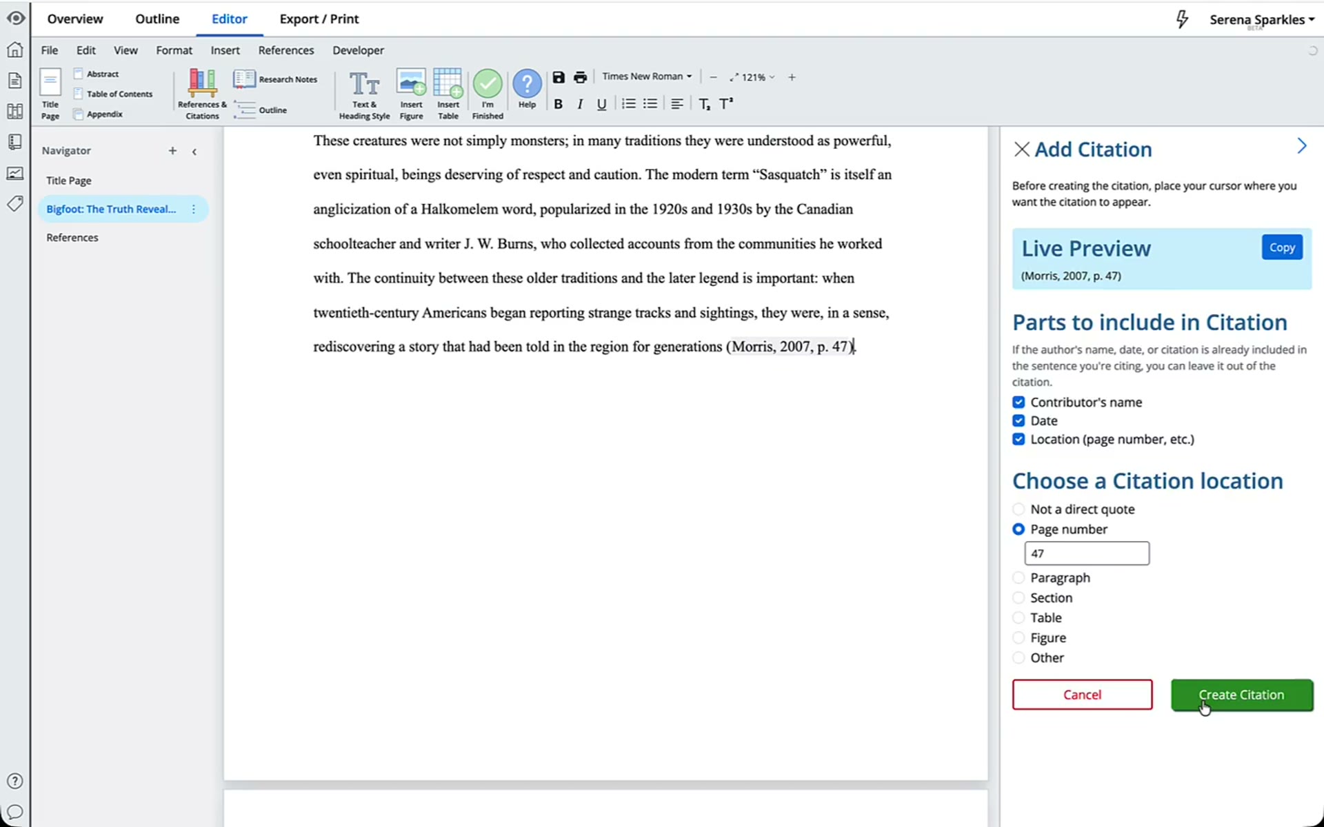The height and width of the screenshot is (827, 1324).
Task: Toggle the Table of Contents checkbox
Action: (x=79, y=93)
